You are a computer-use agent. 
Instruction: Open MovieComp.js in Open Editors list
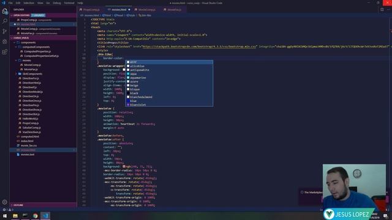29,29
